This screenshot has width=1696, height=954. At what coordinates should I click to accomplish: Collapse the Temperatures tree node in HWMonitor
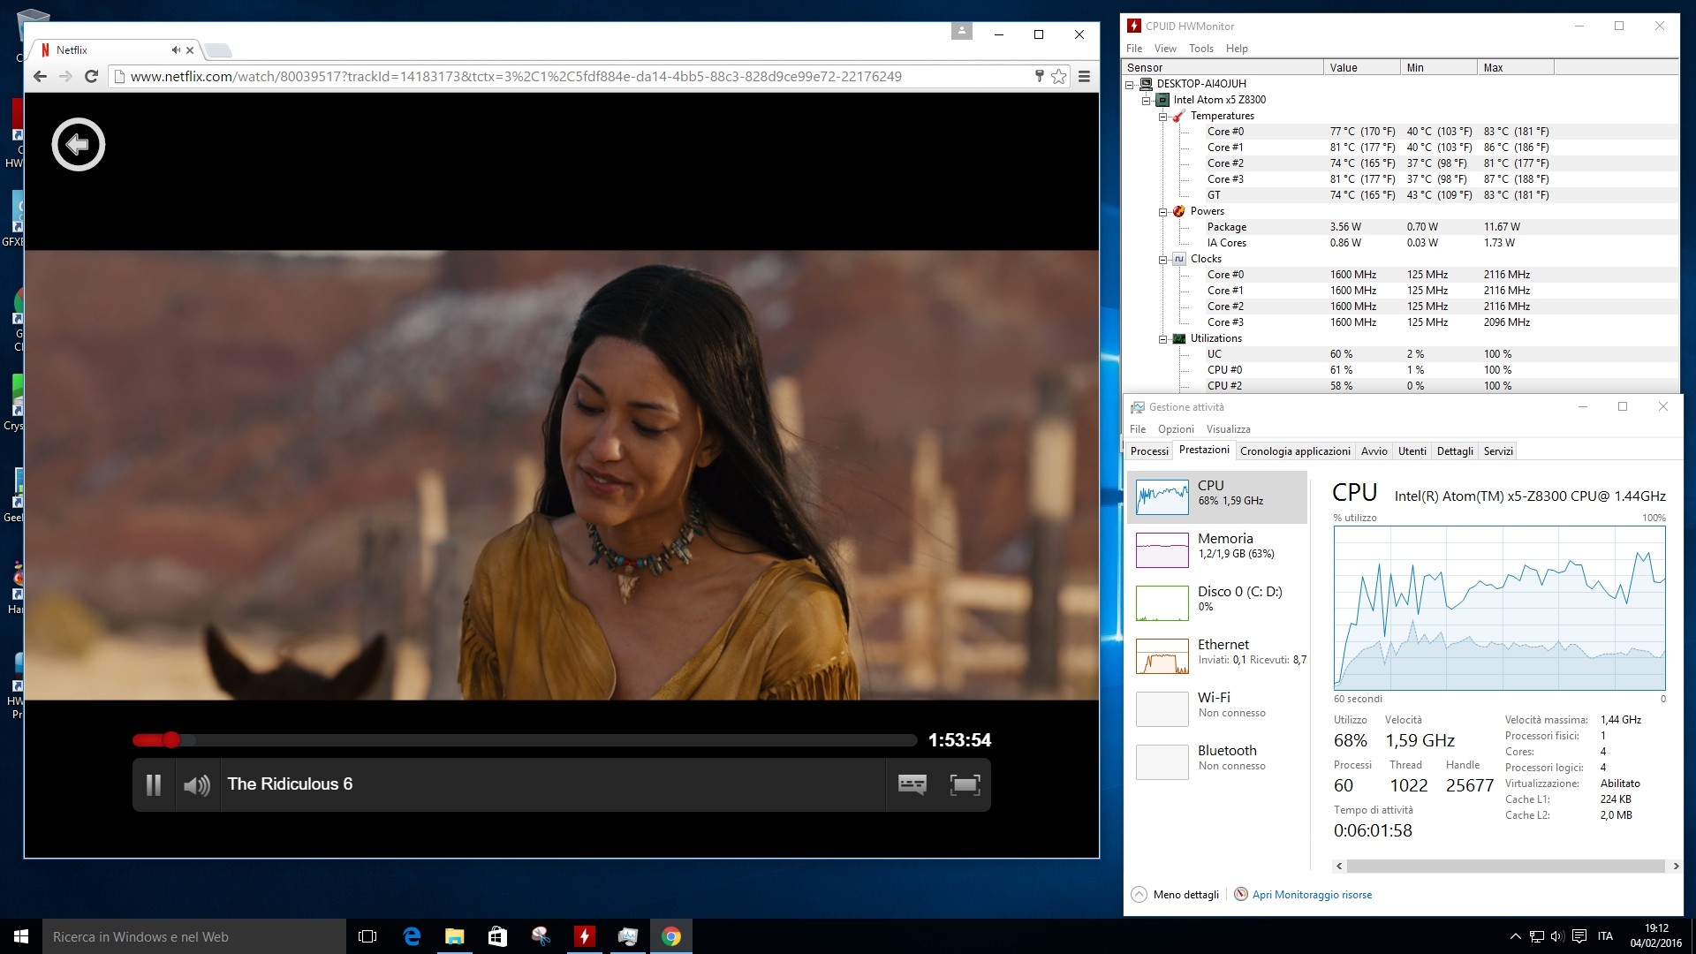1163,117
